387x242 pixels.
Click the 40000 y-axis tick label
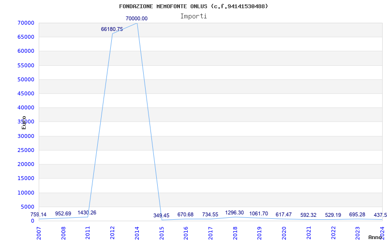tap(26, 107)
